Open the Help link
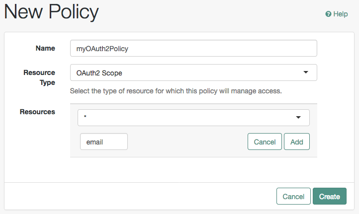 click(x=337, y=14)
